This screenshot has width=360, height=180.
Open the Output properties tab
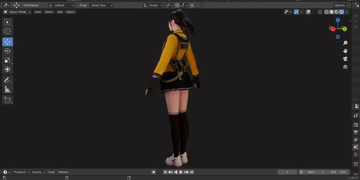coord(356,132)
